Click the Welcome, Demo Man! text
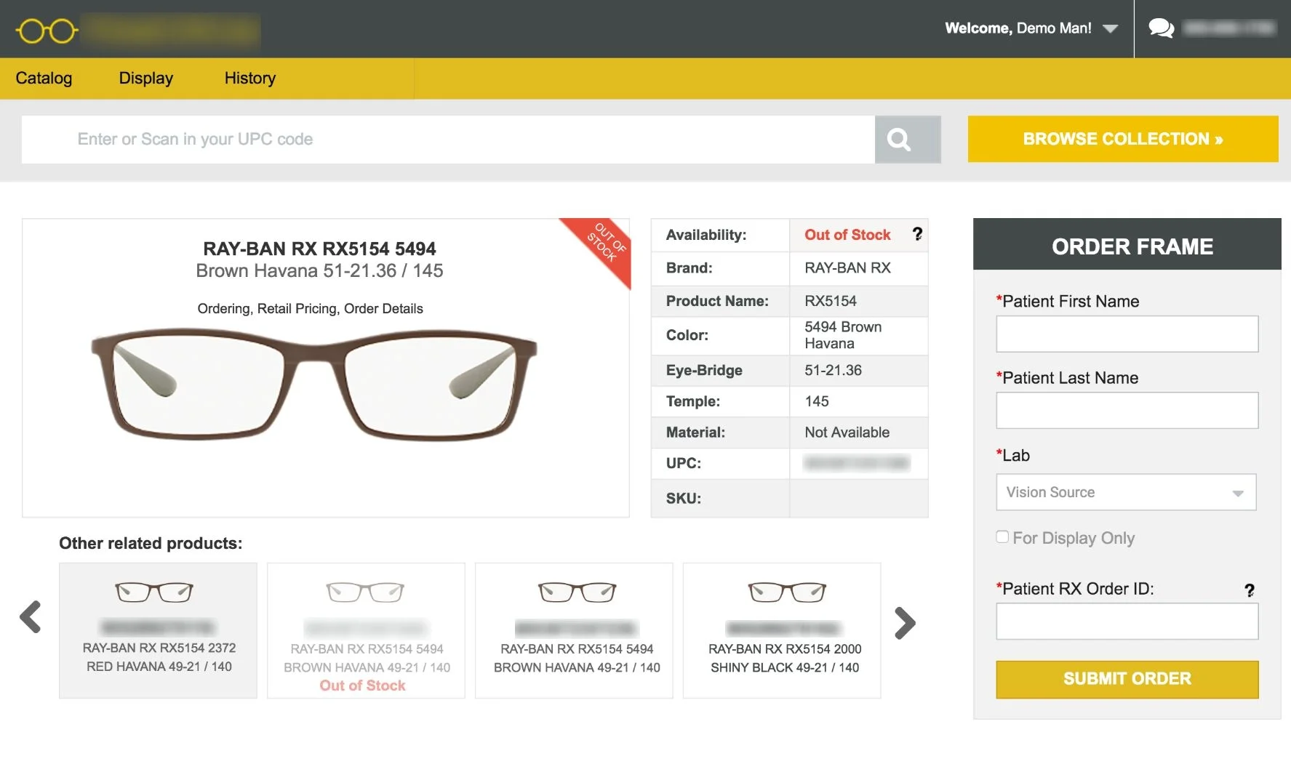Viewport: 1291px width, 764px height. (1018, 28)
